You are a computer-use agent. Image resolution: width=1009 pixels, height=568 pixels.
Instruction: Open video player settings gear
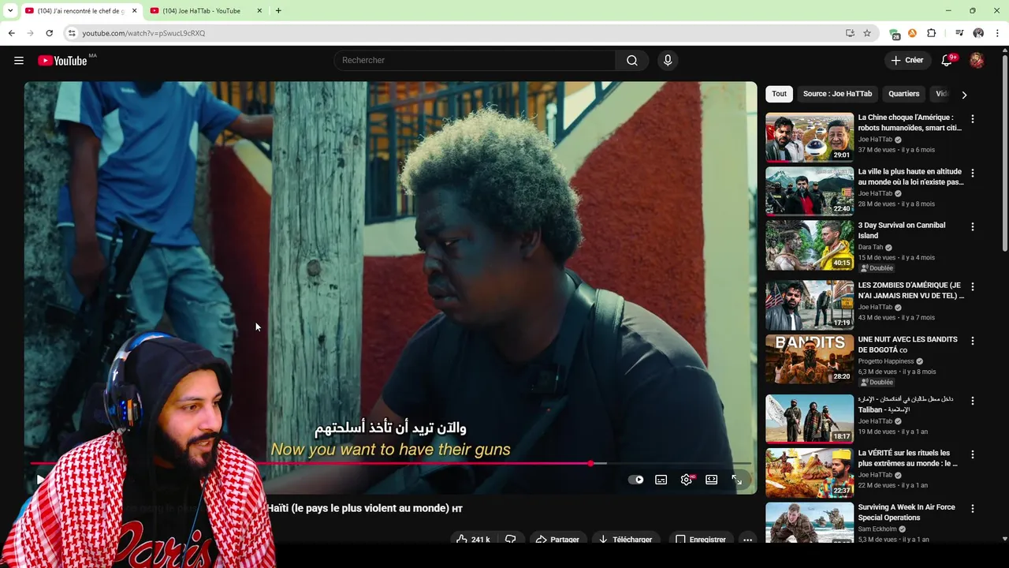pos(687,480)
